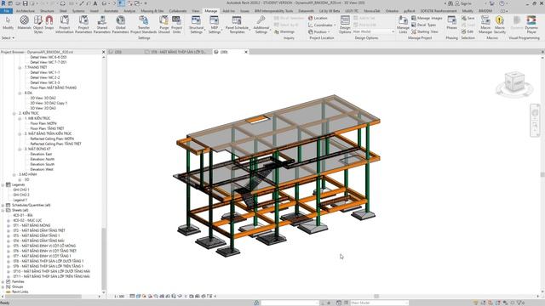Viewport: 545px width, 306px height.
Task: Open Project Parameters
Action: [83, 25]
